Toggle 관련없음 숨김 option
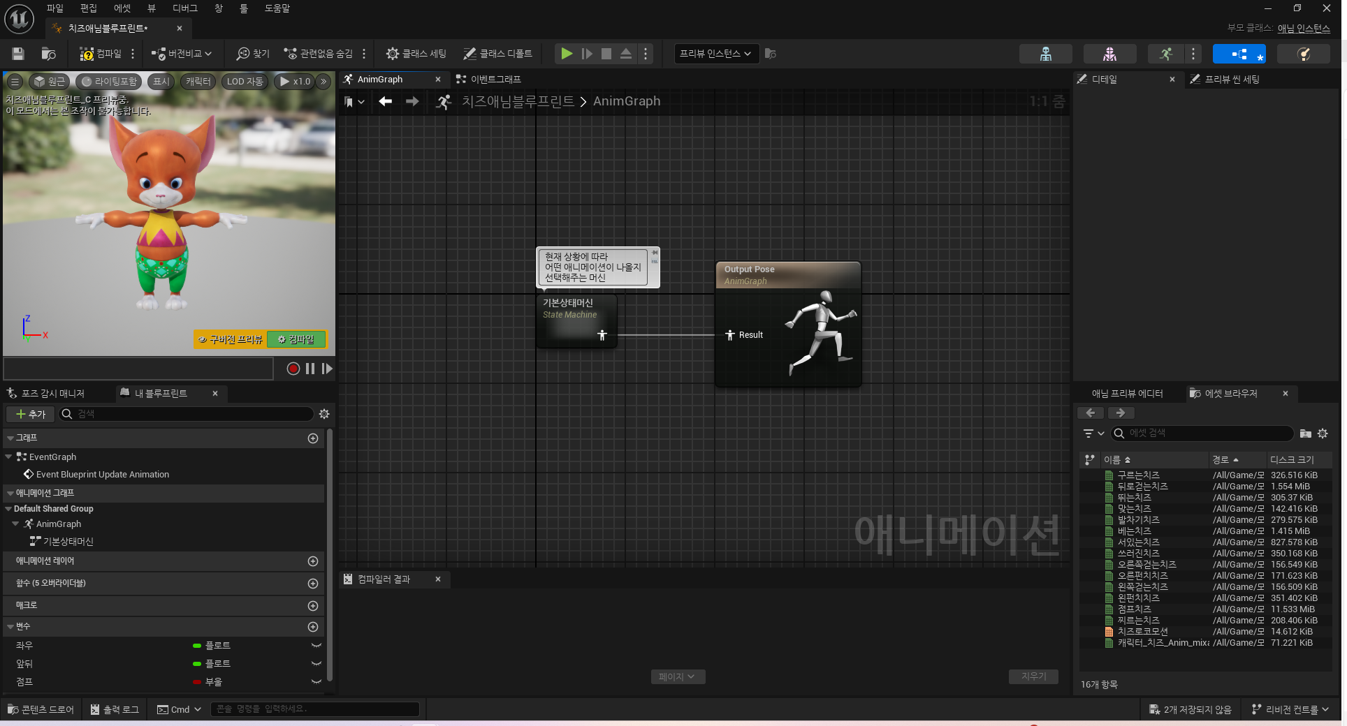1347x726 pixels. 318,54
